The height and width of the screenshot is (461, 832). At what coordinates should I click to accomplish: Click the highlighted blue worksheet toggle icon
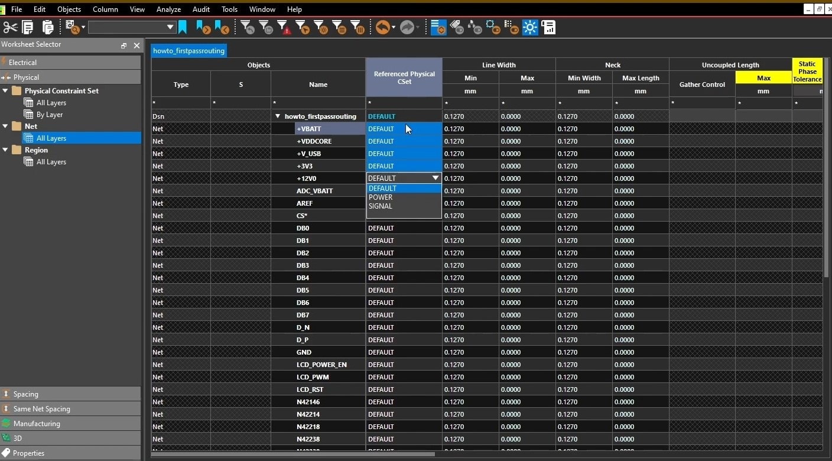(438, 27)
